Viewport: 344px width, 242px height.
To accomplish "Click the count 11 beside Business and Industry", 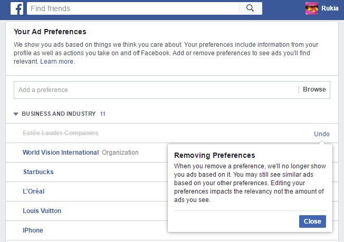I will coord(103,114).
